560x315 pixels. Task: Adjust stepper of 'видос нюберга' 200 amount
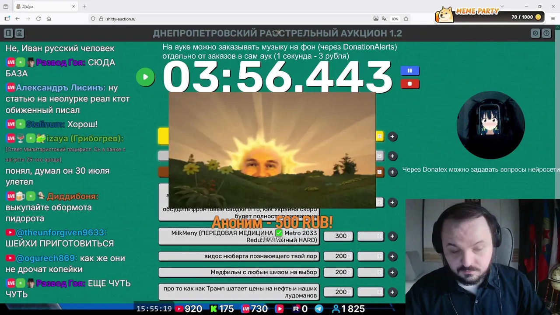(x=349, y=256)
